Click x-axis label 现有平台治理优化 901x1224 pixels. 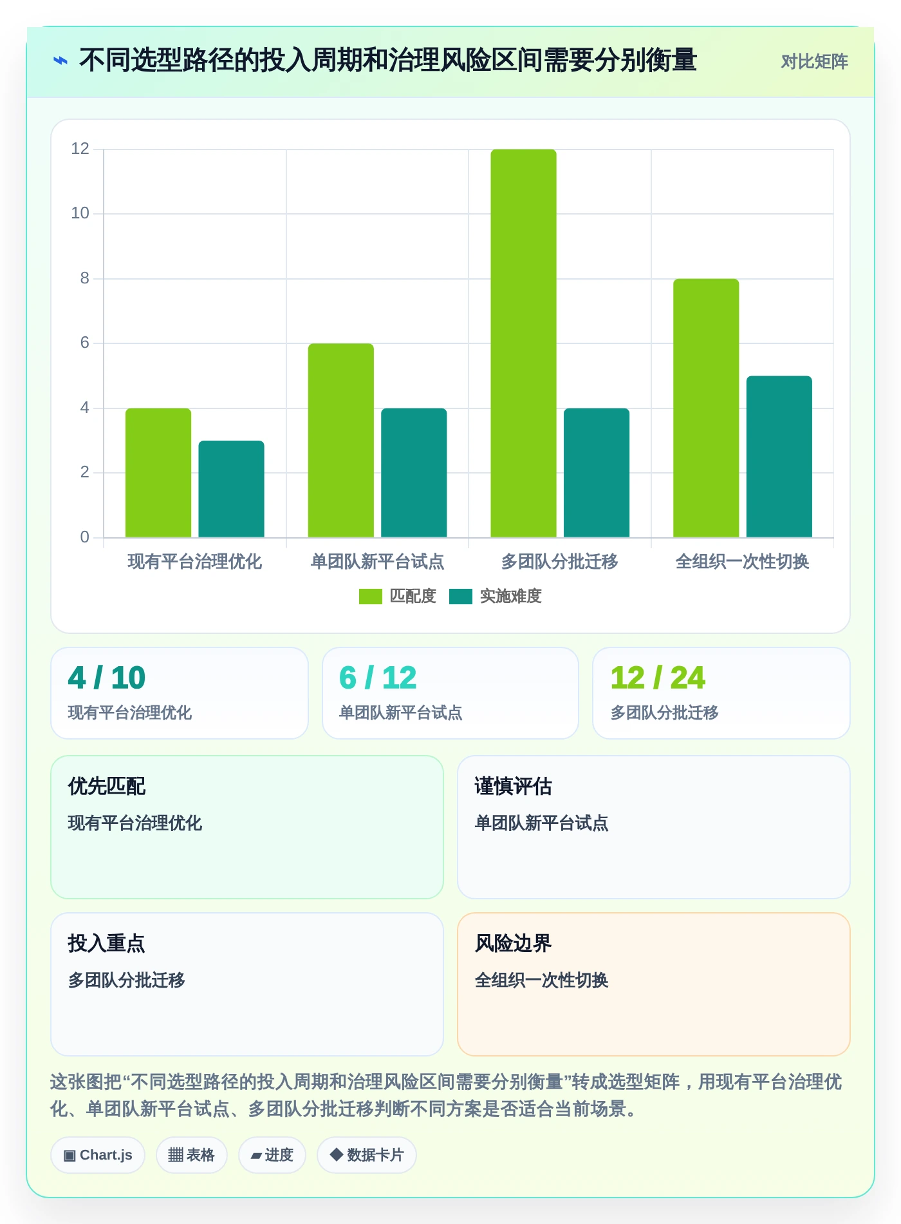pyautogui.click(x=195, y=562)
